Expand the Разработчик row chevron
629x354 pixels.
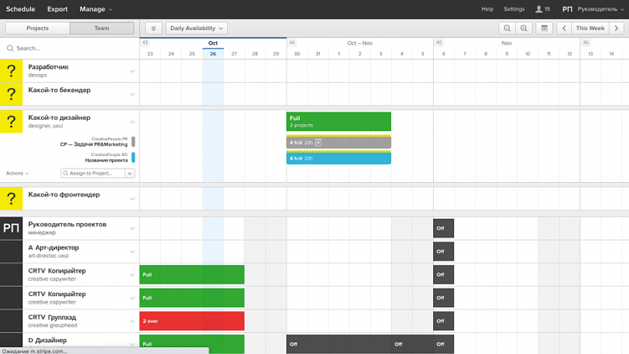(x=132, y=71)
